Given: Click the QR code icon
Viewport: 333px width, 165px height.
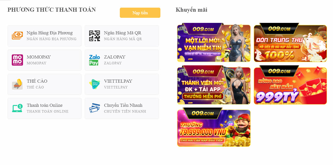Looking at the screenshot, I should (x=94, y=36).
